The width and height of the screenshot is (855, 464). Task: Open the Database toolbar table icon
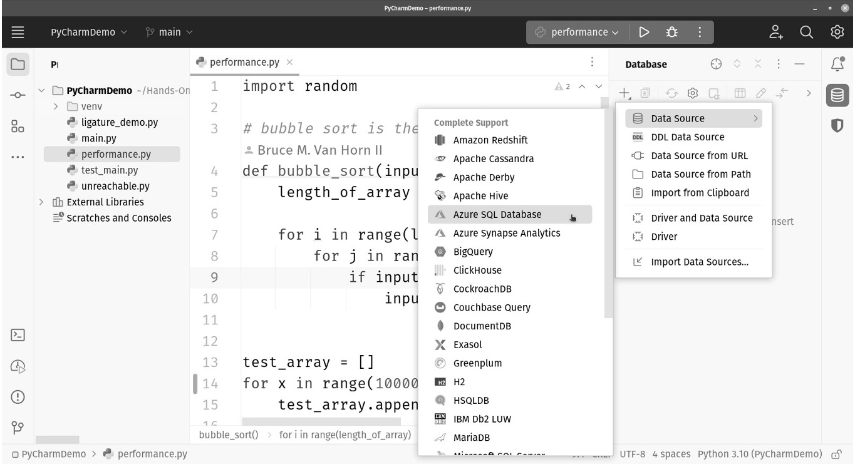pyautogui.click(x=740, y=93)
